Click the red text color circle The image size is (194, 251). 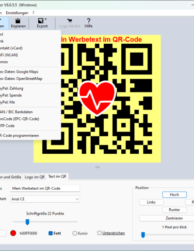(x=13, y=233)
